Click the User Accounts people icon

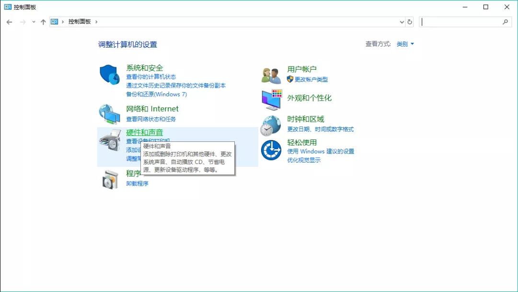271,75
